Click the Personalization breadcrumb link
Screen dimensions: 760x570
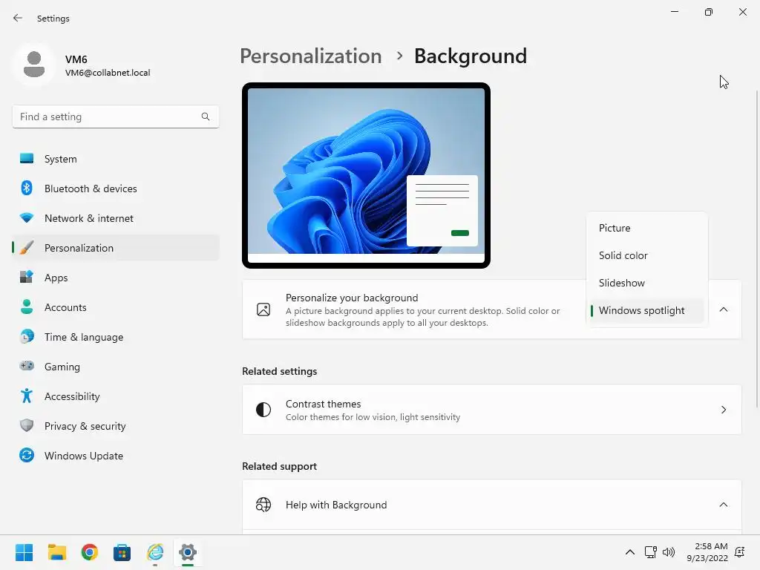[311, 56]
